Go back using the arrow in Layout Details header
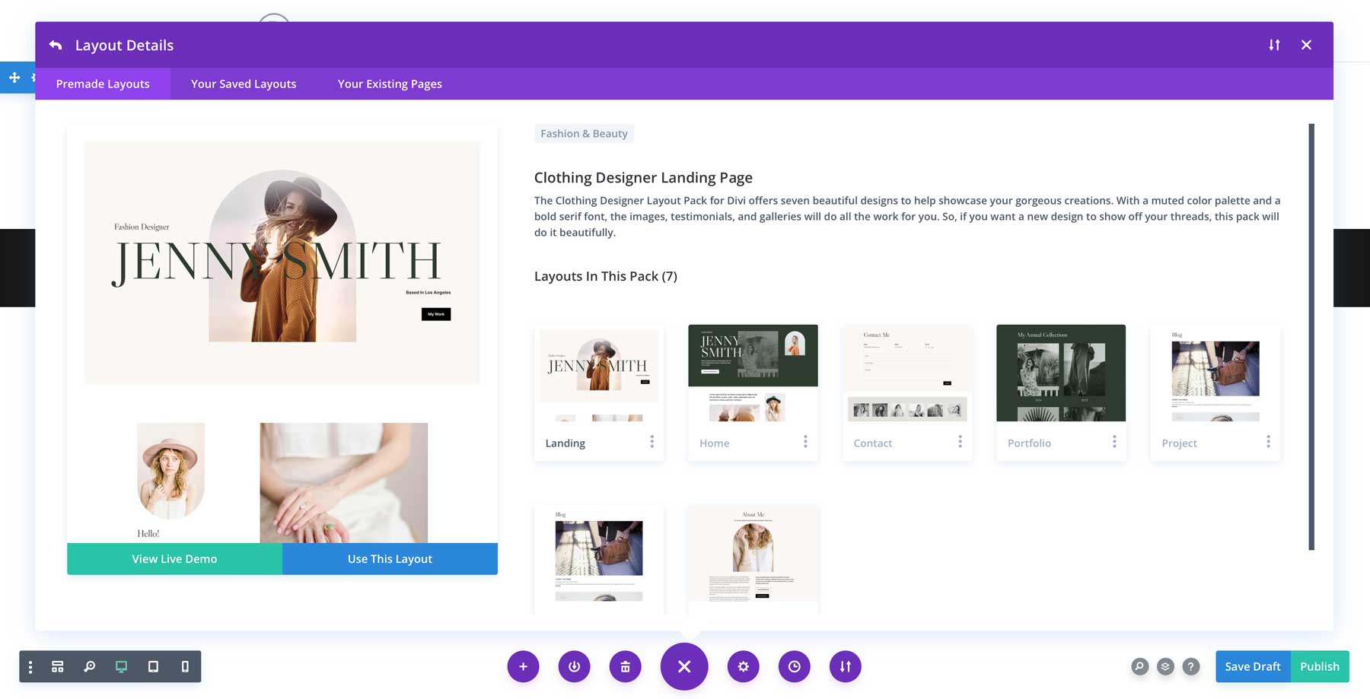 [x=55, y=45]
